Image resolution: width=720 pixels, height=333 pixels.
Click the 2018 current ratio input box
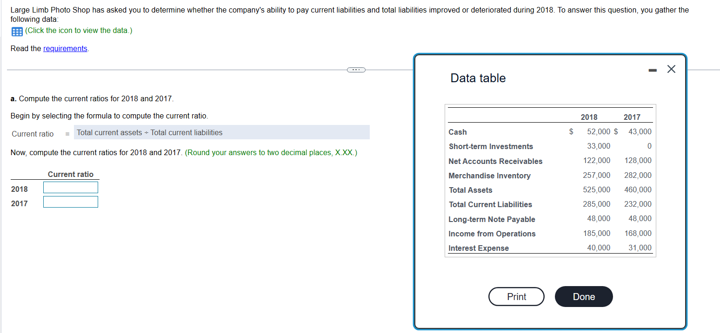point(70,187)
